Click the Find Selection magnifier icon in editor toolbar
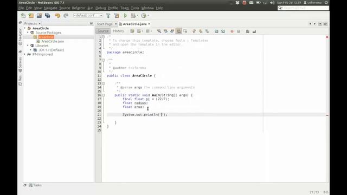Image resolution: width=347 pixels, height=195 pixels. [159, 31]
